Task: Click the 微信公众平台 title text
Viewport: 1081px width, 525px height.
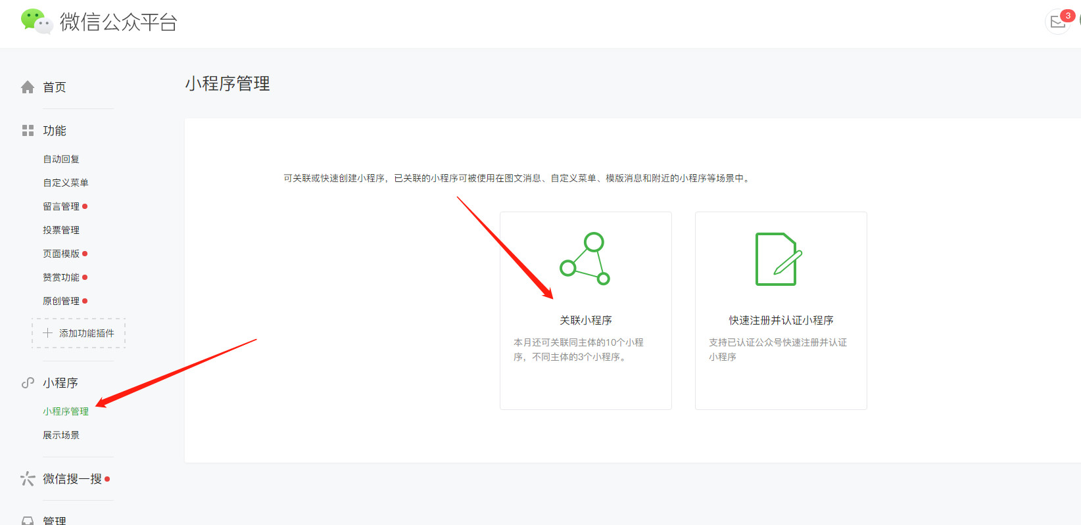Action: pyautogui.click(x=118, y=22)
